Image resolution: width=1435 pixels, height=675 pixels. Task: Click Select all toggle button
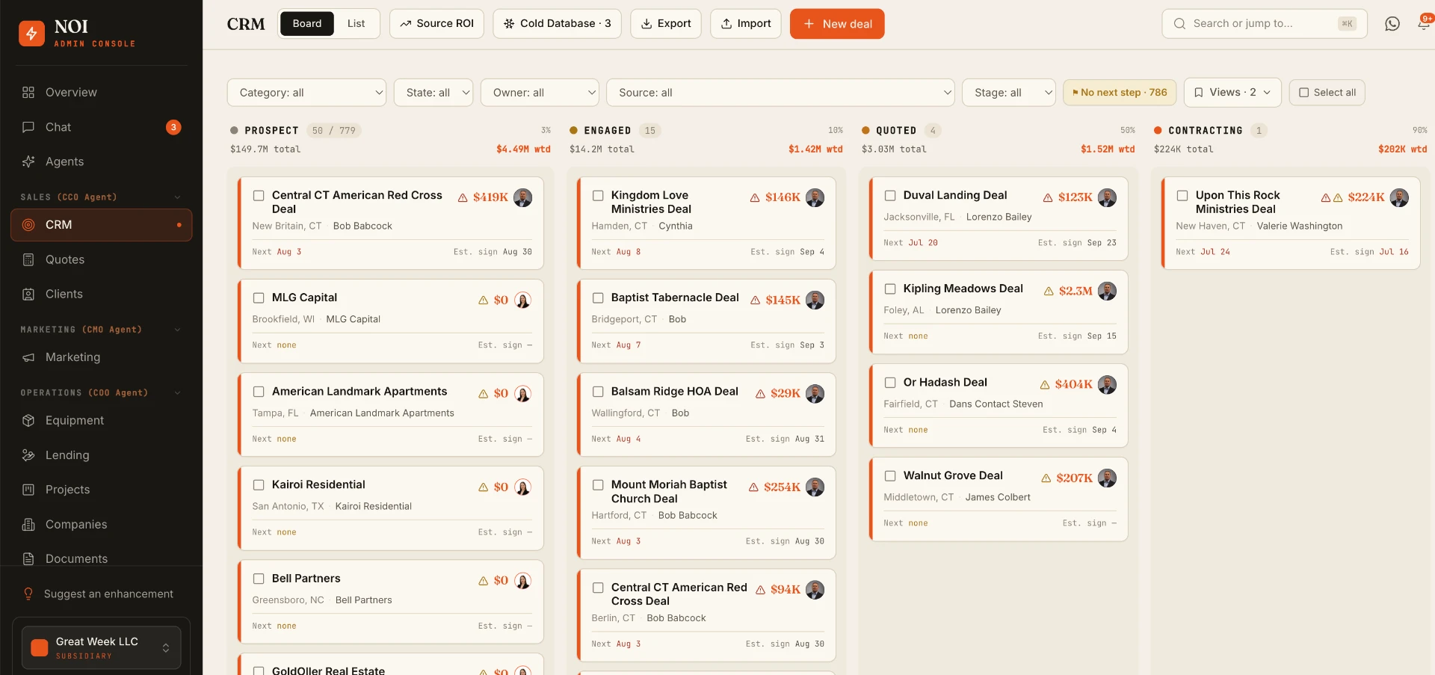(x=1327, y=93)
